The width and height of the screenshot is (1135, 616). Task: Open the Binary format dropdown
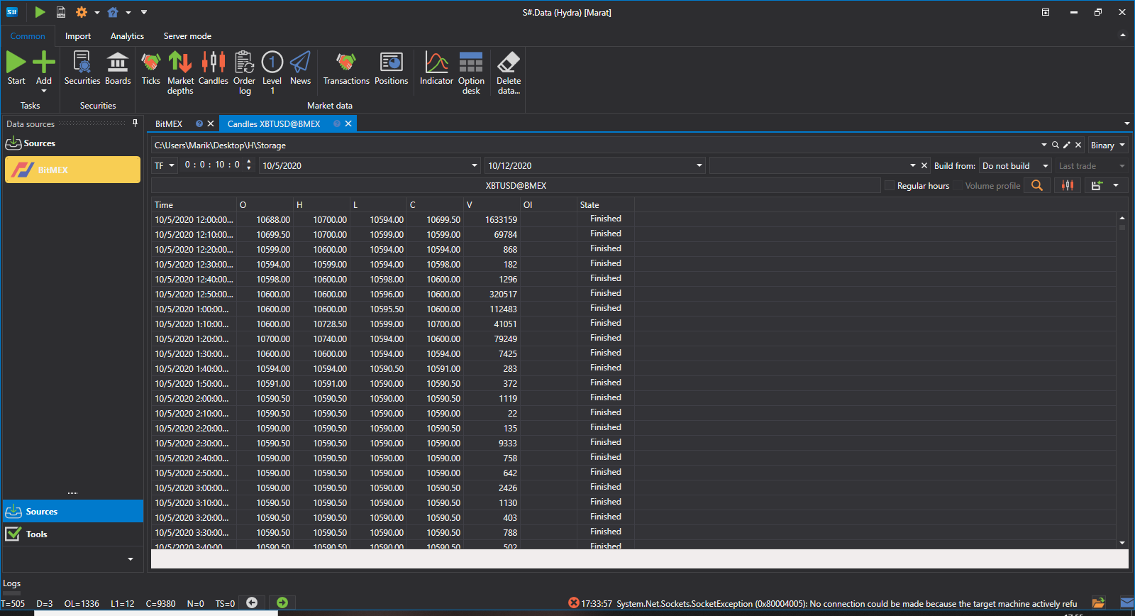click(1108, 145)
